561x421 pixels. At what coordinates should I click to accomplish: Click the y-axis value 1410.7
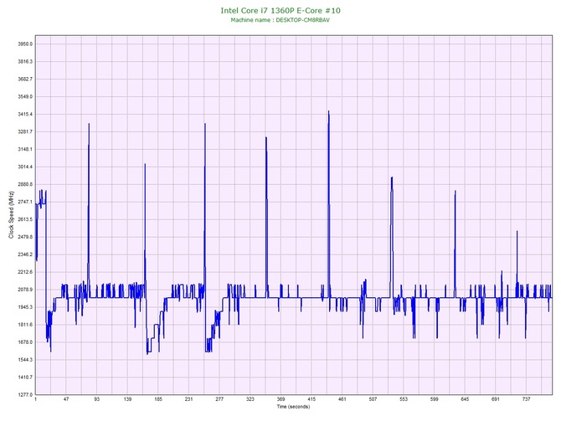25,377
